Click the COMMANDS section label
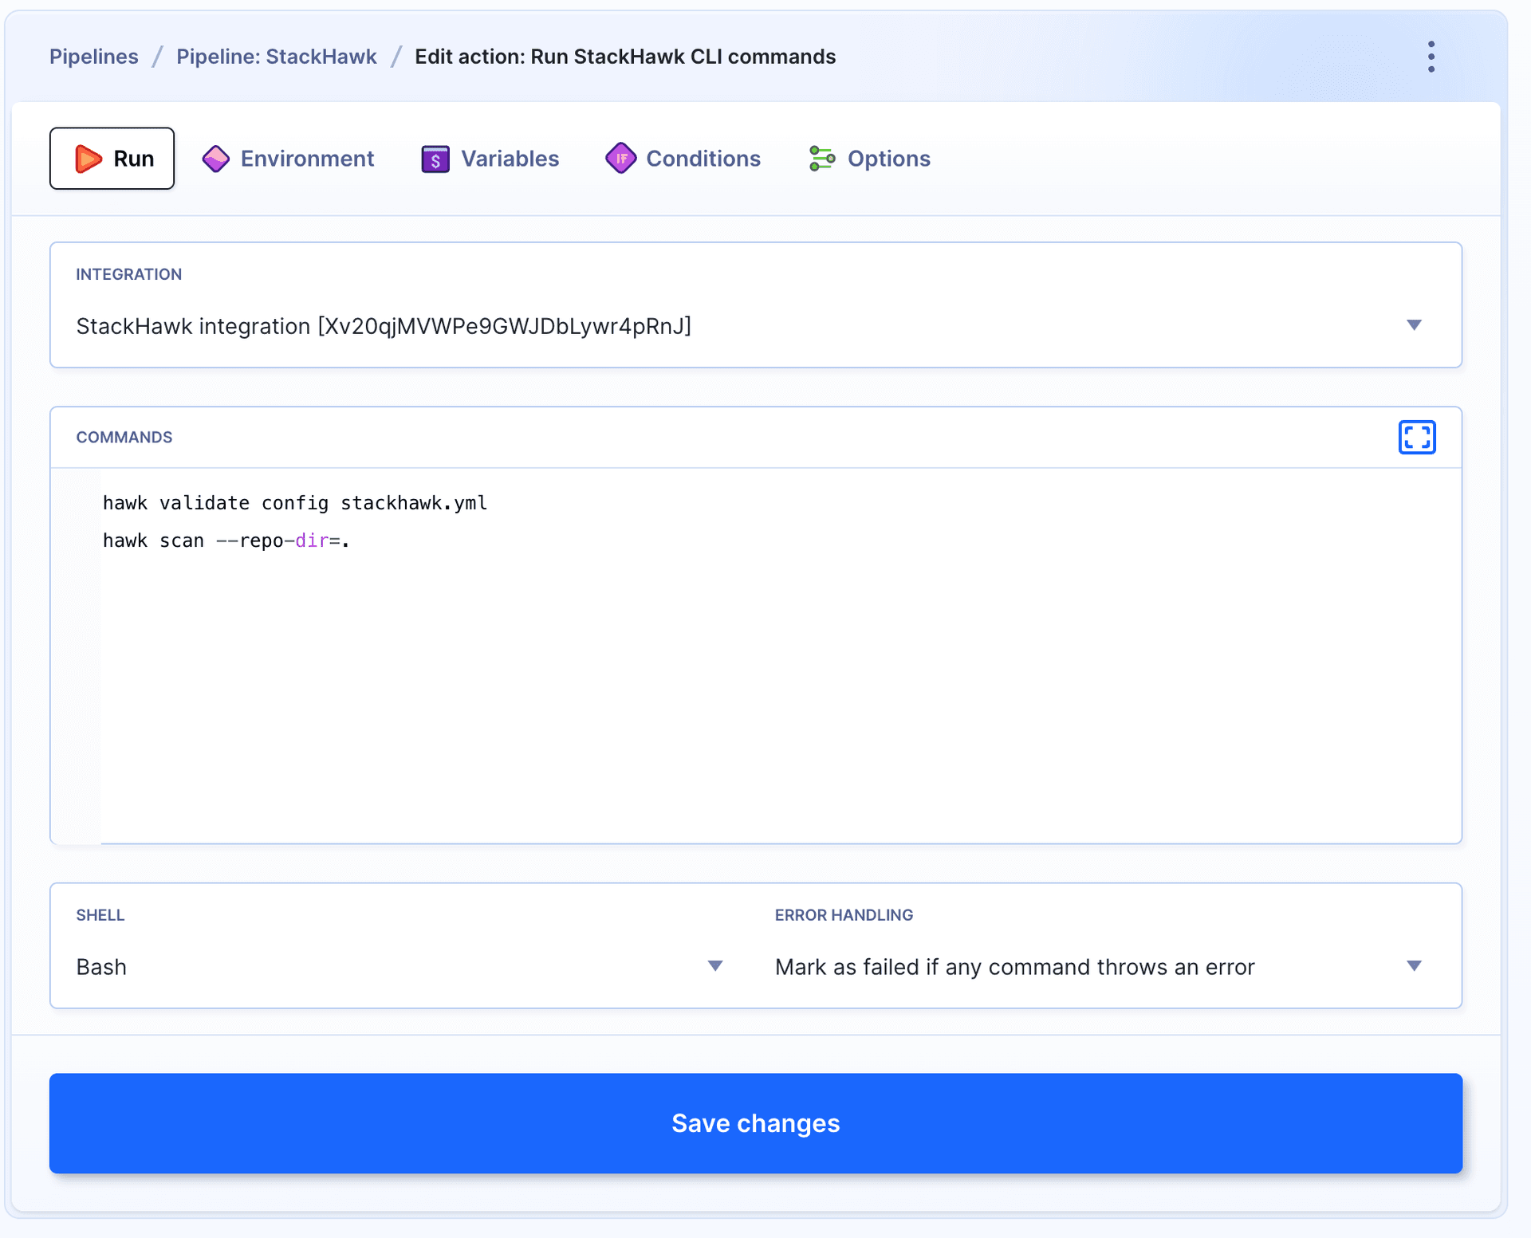Image resolution: width=1531 pixels, height=1238 pixels. (124, 437)
